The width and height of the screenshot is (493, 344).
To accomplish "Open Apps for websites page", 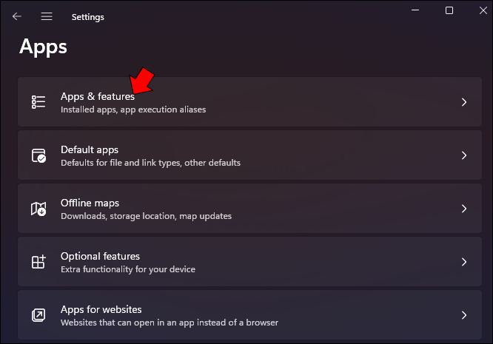I will 249,315.
